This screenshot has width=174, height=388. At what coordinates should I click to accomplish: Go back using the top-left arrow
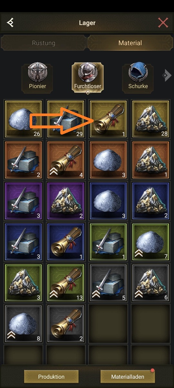pyautogui.click(x=11, y=23)
